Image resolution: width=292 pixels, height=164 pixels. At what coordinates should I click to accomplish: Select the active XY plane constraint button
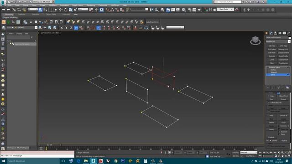76,28
